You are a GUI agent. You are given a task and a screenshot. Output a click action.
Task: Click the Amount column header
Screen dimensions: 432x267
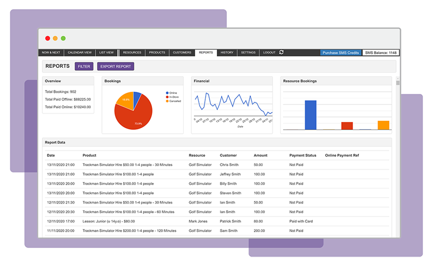click(261, 156)
